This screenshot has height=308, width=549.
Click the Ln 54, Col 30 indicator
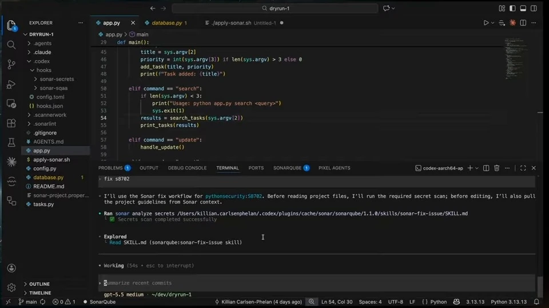point(337,302)
